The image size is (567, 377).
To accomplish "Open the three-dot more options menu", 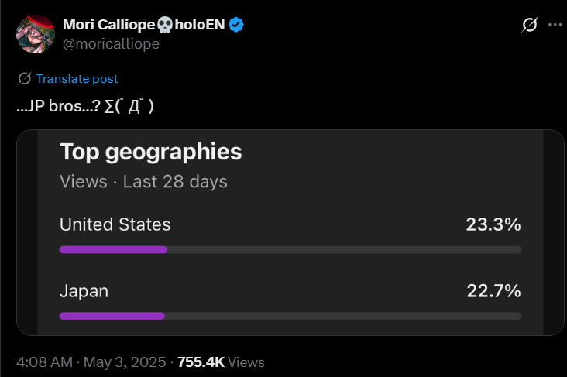I will pos(555,25).
